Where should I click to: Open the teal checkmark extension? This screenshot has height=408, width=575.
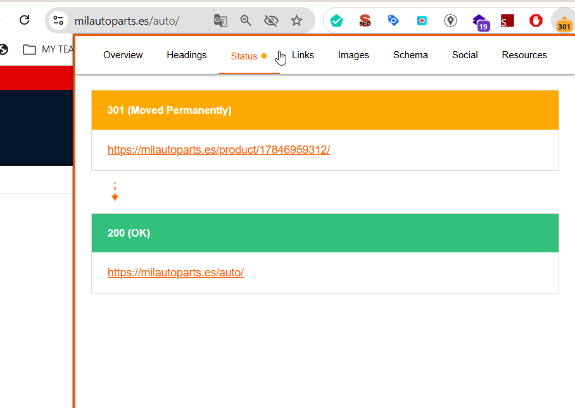pyautogui.click(x=336, y=20)
